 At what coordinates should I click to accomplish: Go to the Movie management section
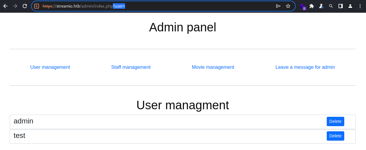tap(213, 67)
